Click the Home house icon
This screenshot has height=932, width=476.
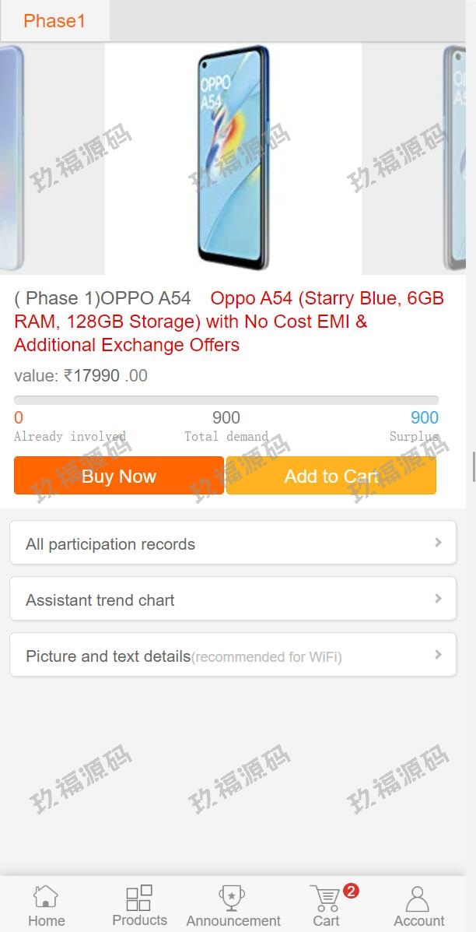(x=46, y=897)
